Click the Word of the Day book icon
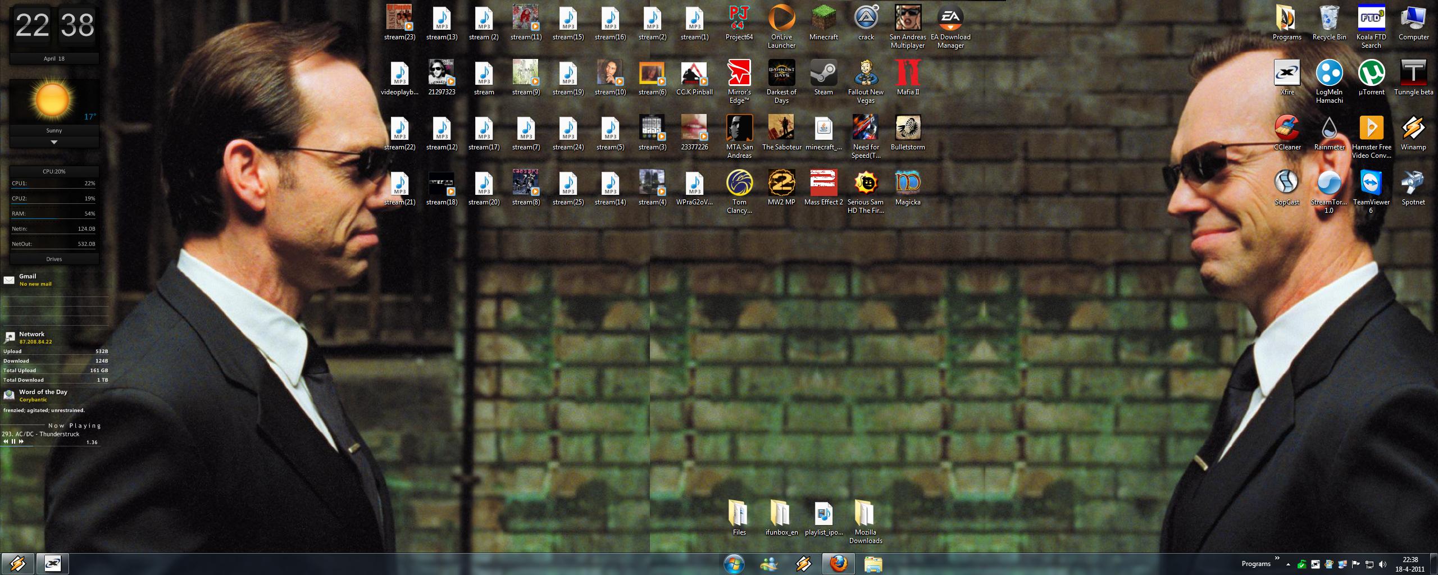This screenshot has width=1438, height=575. pos(9,395)
